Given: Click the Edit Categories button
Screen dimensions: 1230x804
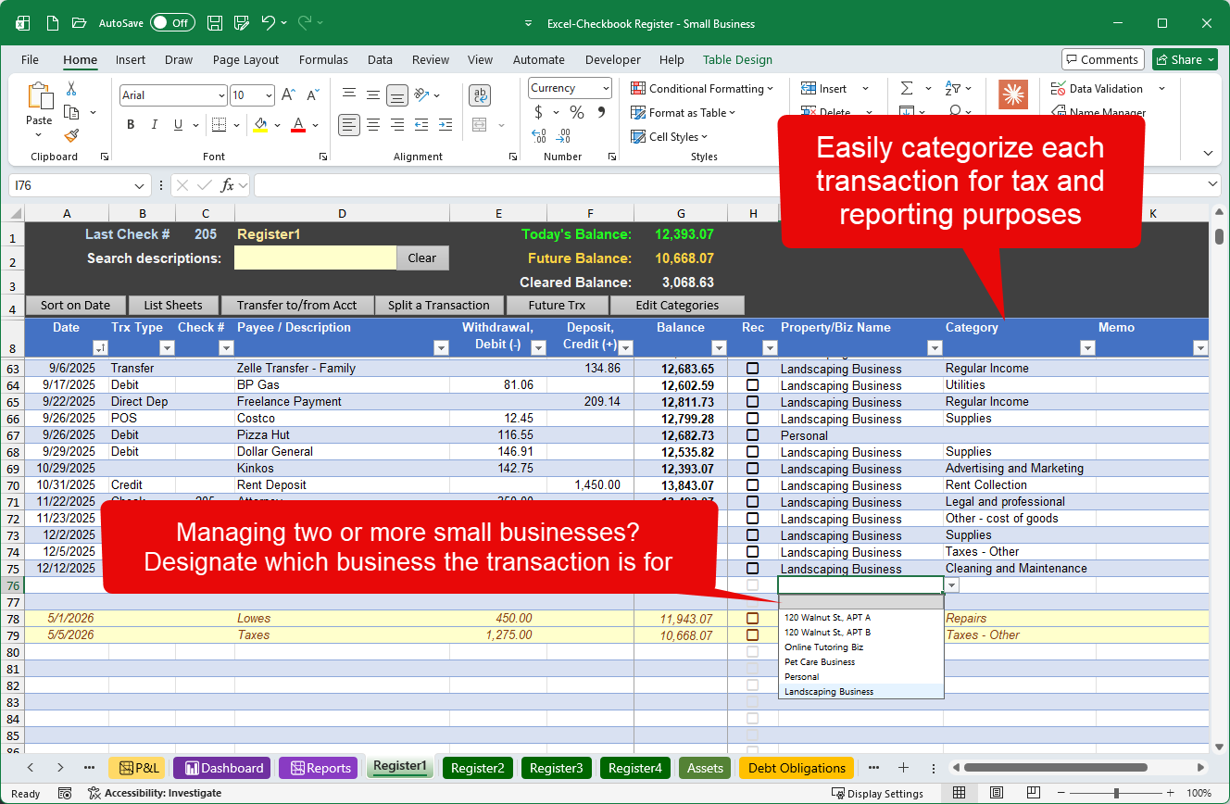Looking at the screenshot, I should (x=677, y=305).
